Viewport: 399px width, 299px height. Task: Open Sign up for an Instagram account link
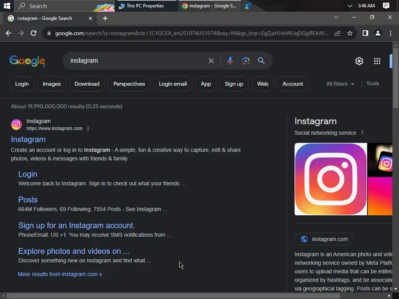pos(77,225)
